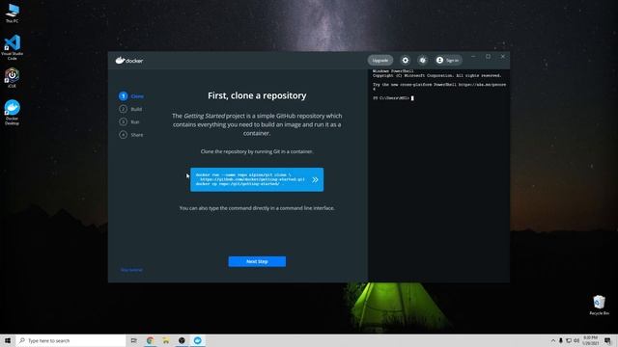
Task: Click 'Clone the repository by running Git' text
Action: (257, 151)
